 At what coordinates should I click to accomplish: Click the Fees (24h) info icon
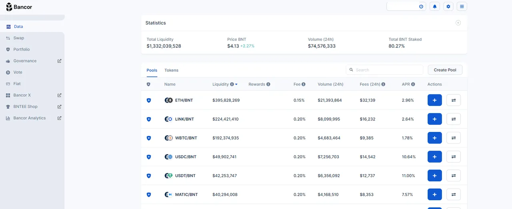click(383, 84)
